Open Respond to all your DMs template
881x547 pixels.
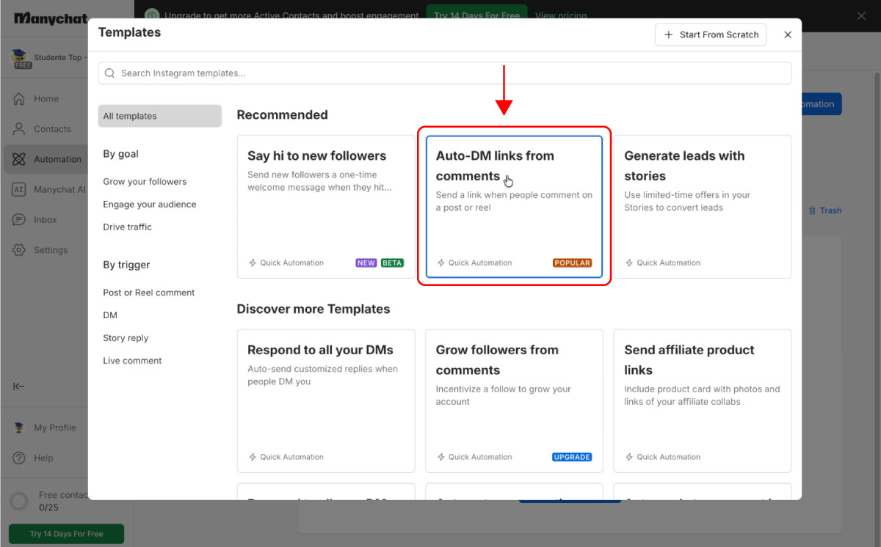pos(326,401)
